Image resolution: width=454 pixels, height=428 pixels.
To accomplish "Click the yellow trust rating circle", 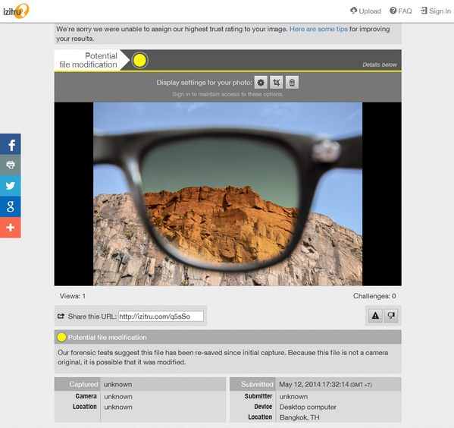I will [x=140, y=60].
